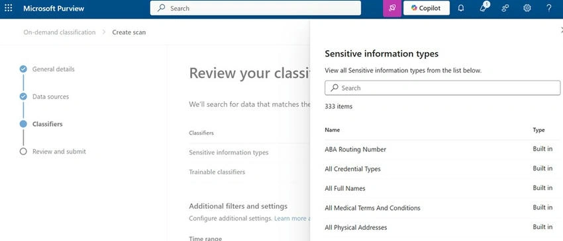Go back to On-demand classification breadcrumb
Image resolution: width=563 pixels, height=241 pixels.
click(x=60, y=32)
